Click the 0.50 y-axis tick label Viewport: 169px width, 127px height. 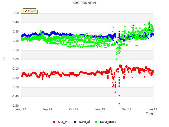coord(16,13)
